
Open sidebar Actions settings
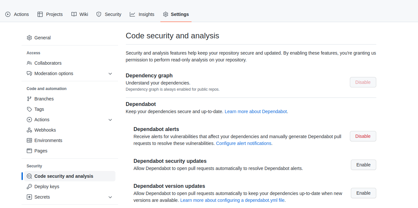(x=70, y=120)
